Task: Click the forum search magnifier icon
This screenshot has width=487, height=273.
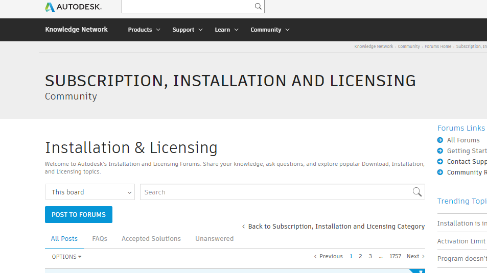Action: point(417,192)
